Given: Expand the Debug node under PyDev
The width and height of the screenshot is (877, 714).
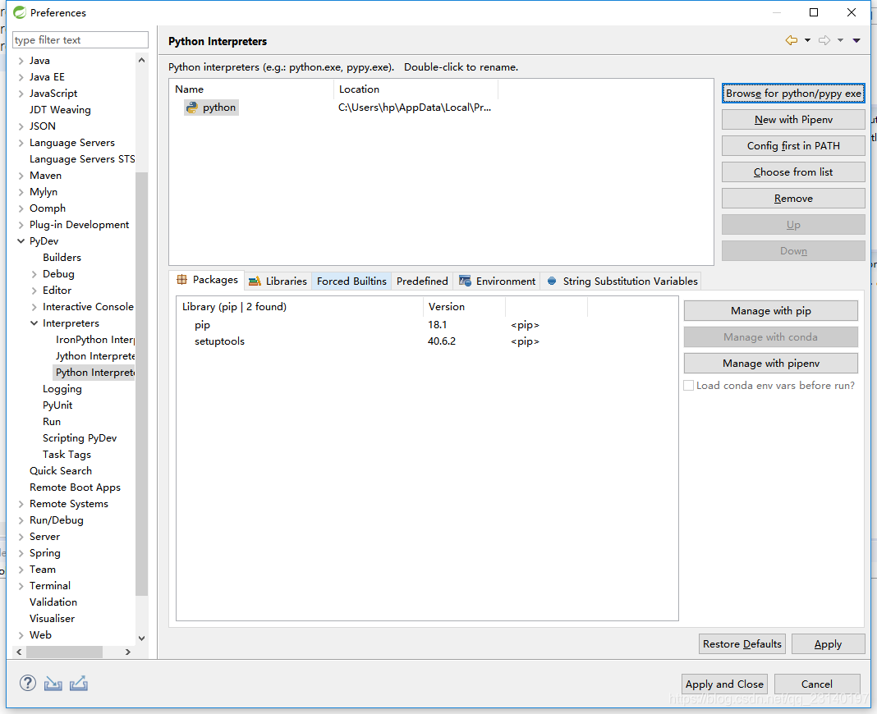Looking at the screenshot, I should 34,274.
